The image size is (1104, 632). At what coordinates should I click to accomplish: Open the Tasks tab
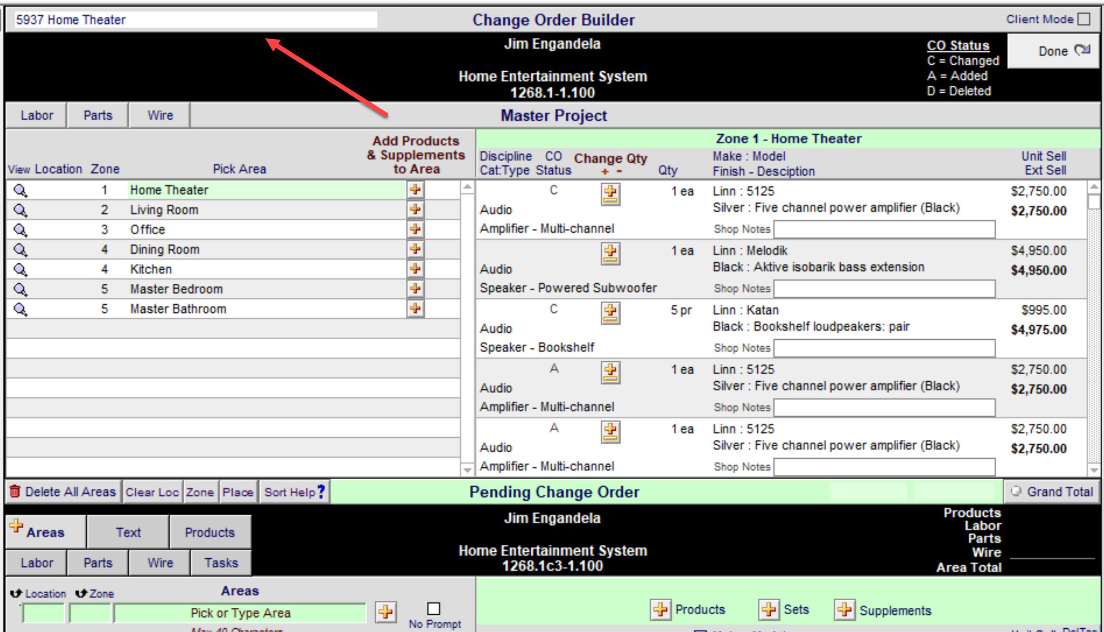[221, 563]
